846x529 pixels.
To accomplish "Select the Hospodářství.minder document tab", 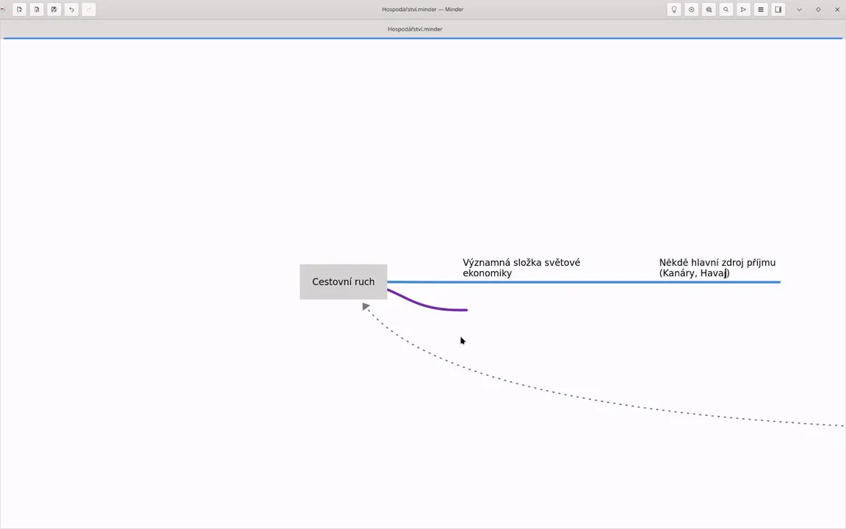I will 415,29.
